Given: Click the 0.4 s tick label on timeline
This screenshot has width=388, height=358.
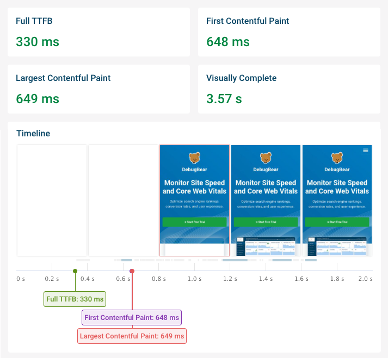Looking at the screenshot, I should point(88,279).
